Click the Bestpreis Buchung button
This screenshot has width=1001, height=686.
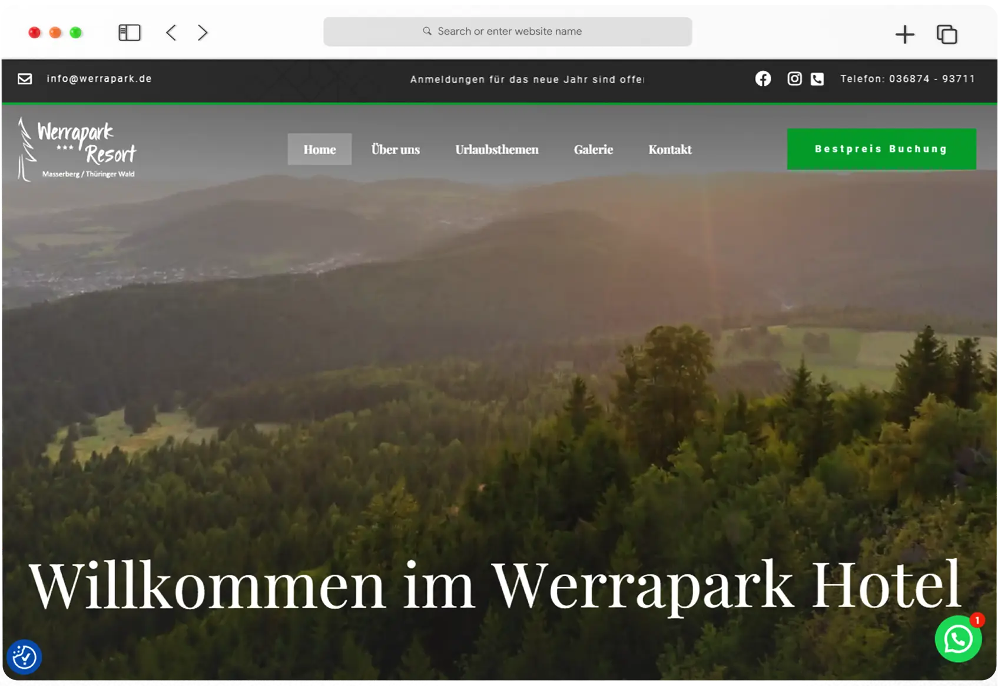881,149
